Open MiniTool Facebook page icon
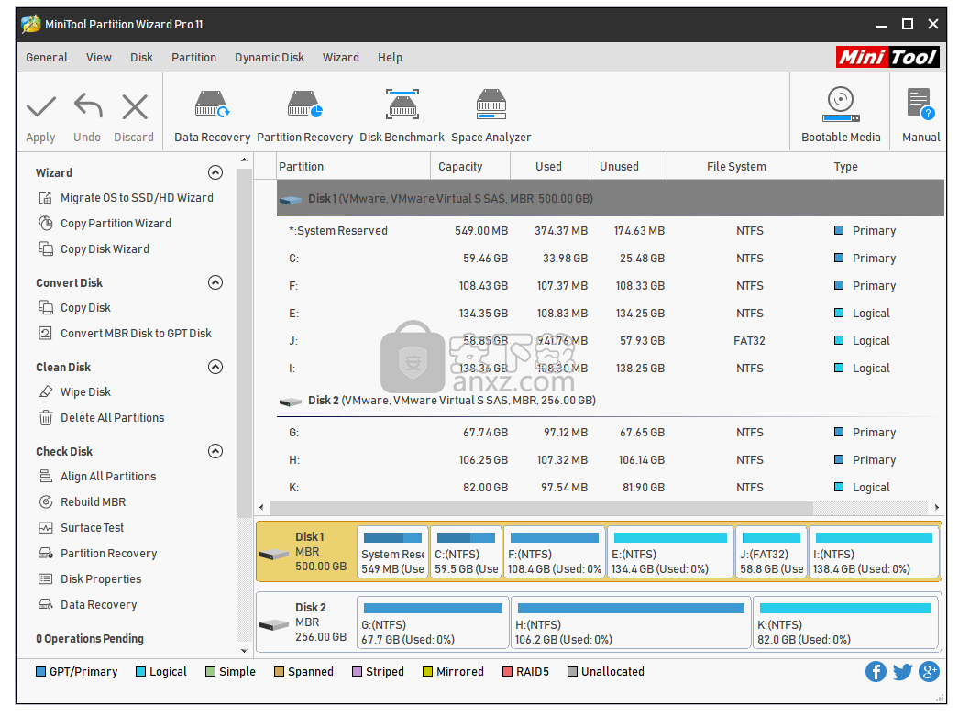959x716 pixels. pos(876,671)
